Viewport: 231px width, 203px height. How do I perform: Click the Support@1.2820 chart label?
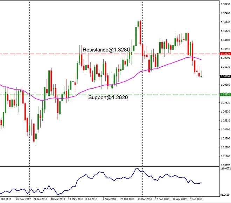(x=108, y=97)
